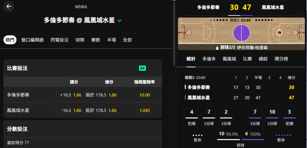The height and width of the screenshot is (148, 307).
Task: Click the free throw icon beside 罰球2/2
Action: pyautogui.click(x=217, y=48)
